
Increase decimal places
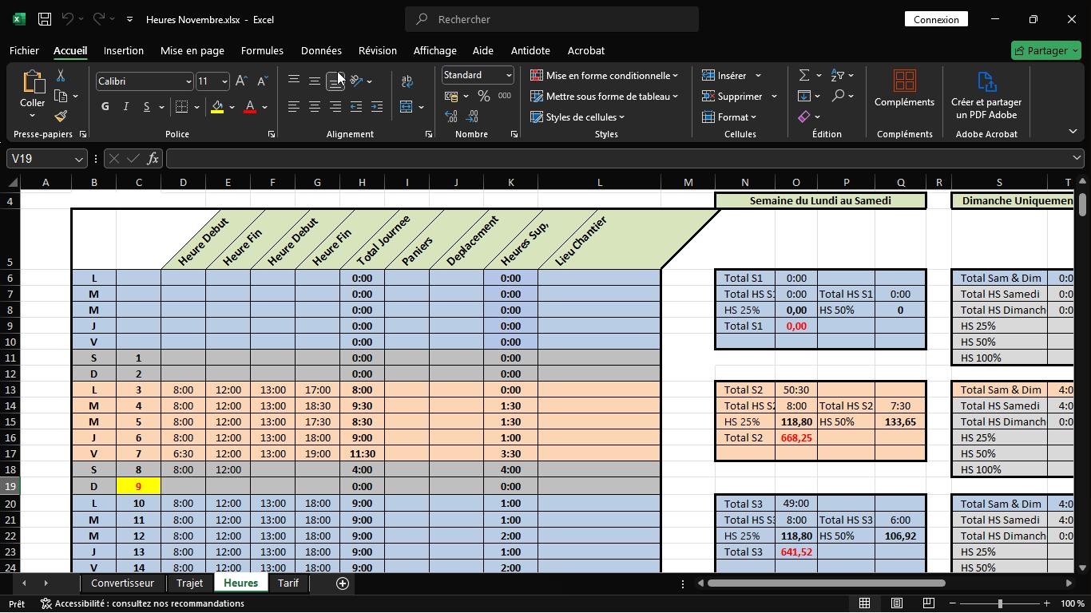453,115
